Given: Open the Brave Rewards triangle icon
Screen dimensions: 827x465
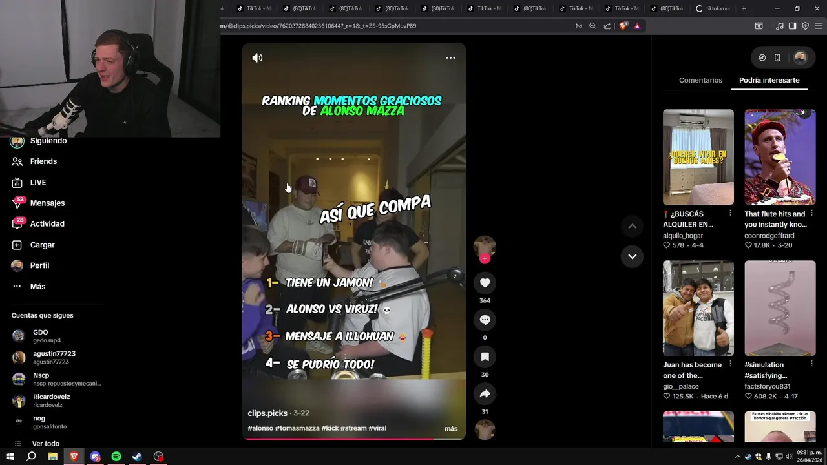Looking at the screenshot, I should click(637, 26).
